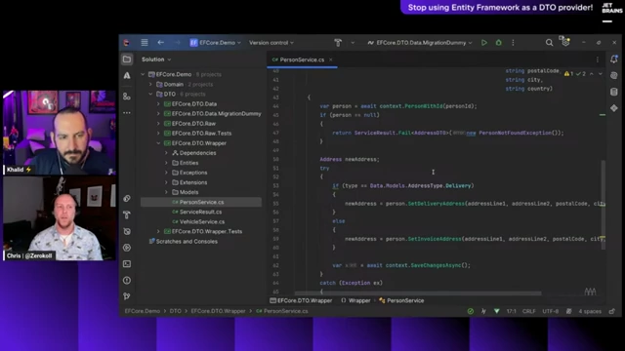Expand the Entities folder
The width and height of the screenshot is (625, 351).
coord(166,163)
